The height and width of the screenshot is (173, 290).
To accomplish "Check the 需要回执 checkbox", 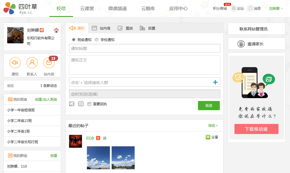I will [89, 104].
